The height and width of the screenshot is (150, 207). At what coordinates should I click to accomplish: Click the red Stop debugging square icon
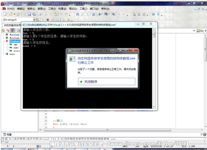(x=48, y=20)
